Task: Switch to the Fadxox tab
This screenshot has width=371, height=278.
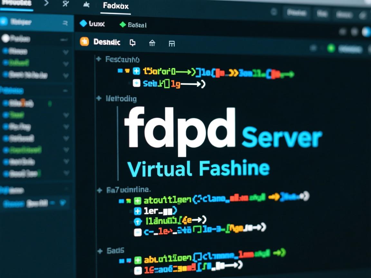Action: [x=116, y=6]
